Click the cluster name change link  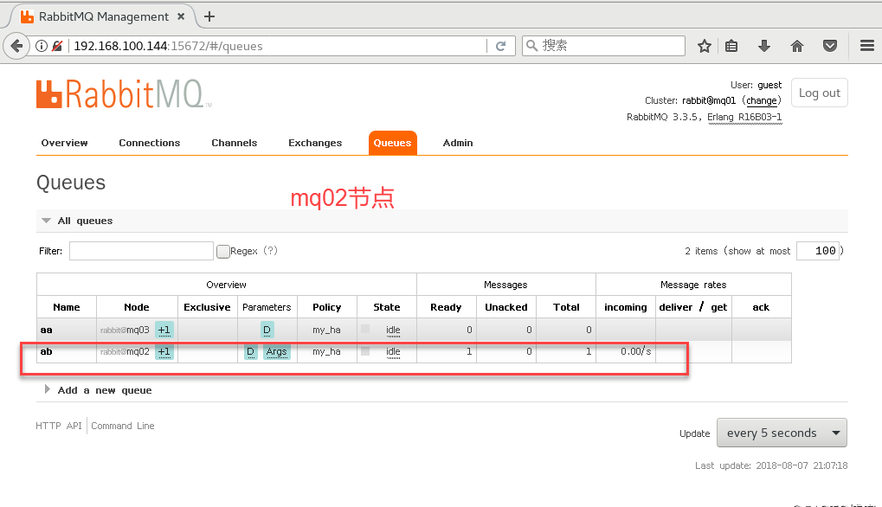(x=762, y=100)
